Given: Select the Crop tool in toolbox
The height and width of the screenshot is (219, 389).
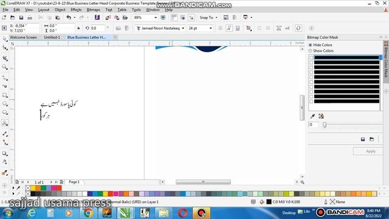Looking at the screenshot, I should (x=5, y=58).
